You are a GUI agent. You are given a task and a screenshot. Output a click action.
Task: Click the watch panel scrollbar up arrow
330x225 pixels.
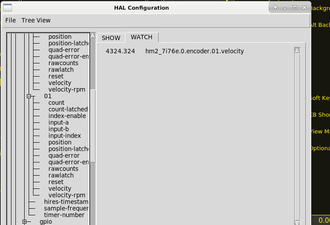click(297, 50)
